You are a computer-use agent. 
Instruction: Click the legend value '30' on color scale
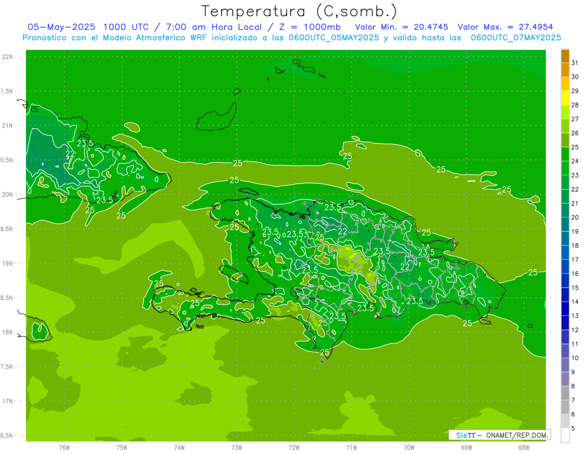point(575,77)
